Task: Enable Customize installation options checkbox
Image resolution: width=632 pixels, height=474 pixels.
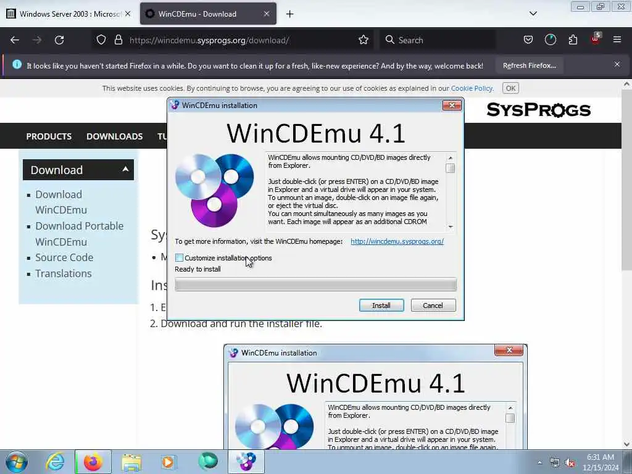Action: coord(180,257)
